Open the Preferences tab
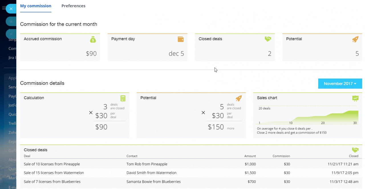 pyautogui.click(x=73, y=6)
